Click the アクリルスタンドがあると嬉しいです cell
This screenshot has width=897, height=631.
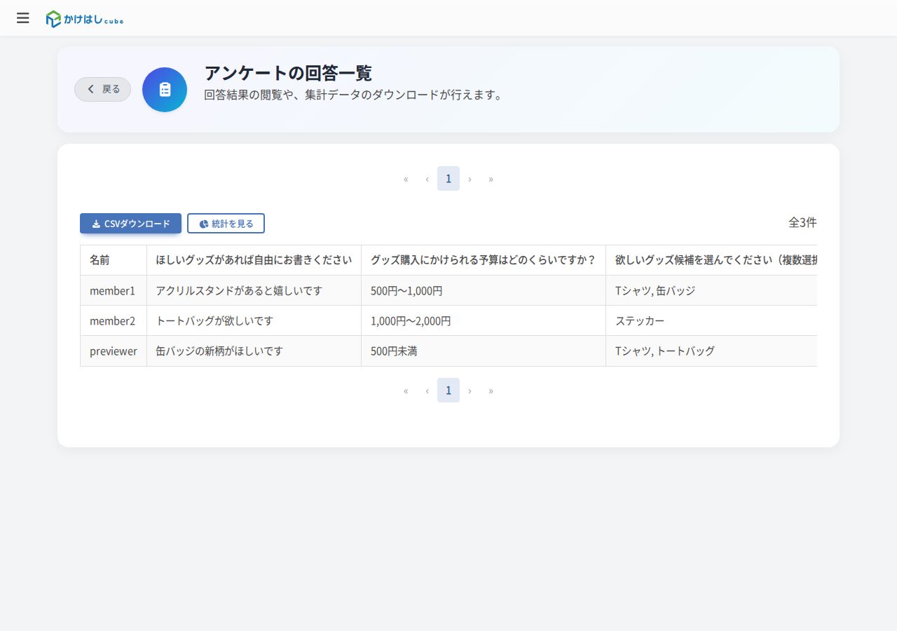click(254, 290)
